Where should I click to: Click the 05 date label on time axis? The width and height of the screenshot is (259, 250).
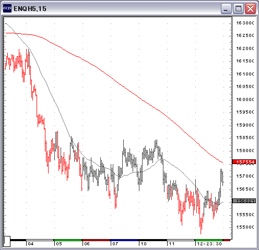tap(59, 244)
